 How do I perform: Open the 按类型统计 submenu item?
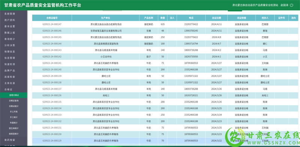[13, 134]
